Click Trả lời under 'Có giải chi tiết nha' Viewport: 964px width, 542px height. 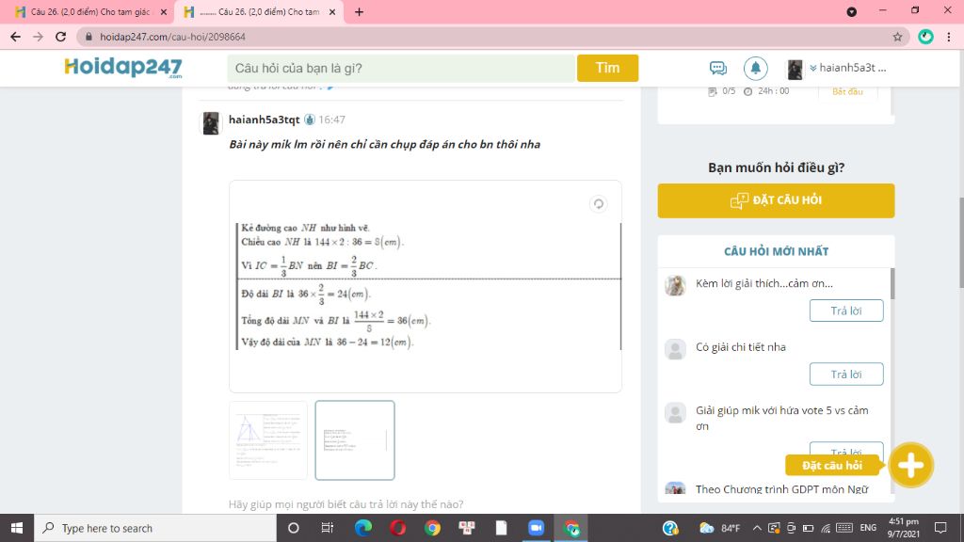tap(846, 375)
